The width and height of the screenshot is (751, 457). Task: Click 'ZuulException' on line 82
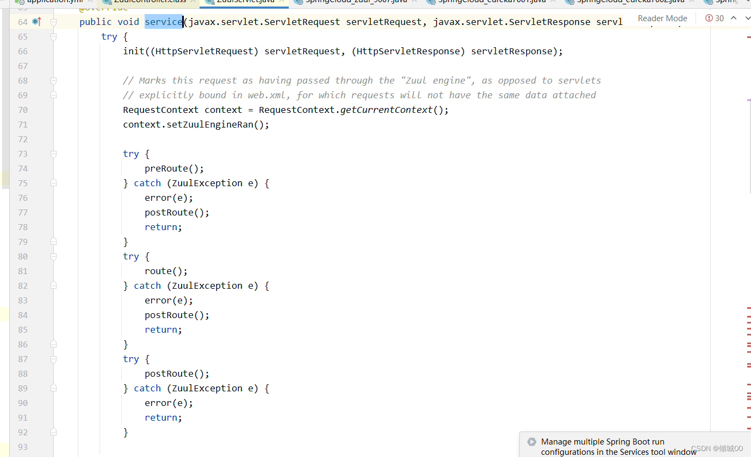point(207,285)
